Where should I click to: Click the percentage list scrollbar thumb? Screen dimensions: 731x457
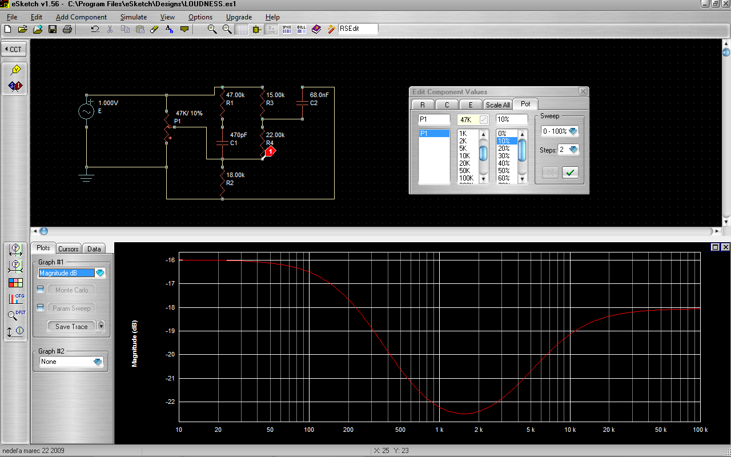tap(522, 150)
